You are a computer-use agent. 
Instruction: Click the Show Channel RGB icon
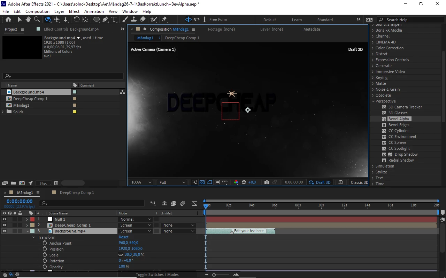point(236,182)
